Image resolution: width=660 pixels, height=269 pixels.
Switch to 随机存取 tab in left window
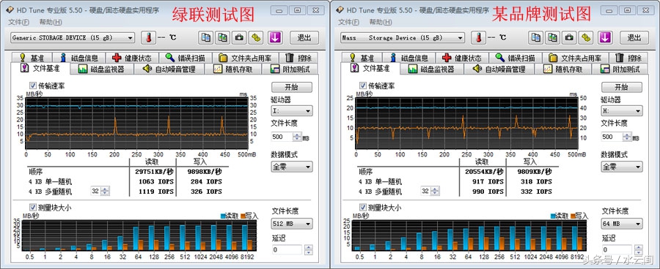232,69
